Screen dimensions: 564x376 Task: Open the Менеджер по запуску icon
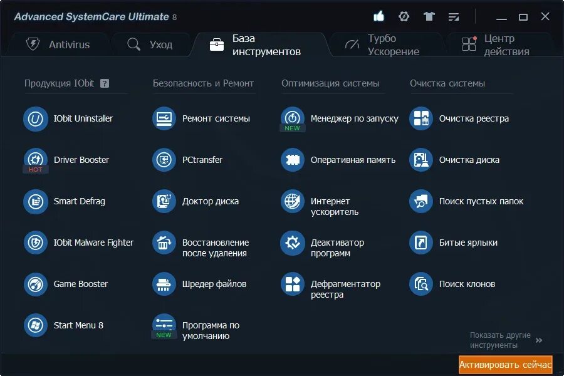tap(293, 118)
